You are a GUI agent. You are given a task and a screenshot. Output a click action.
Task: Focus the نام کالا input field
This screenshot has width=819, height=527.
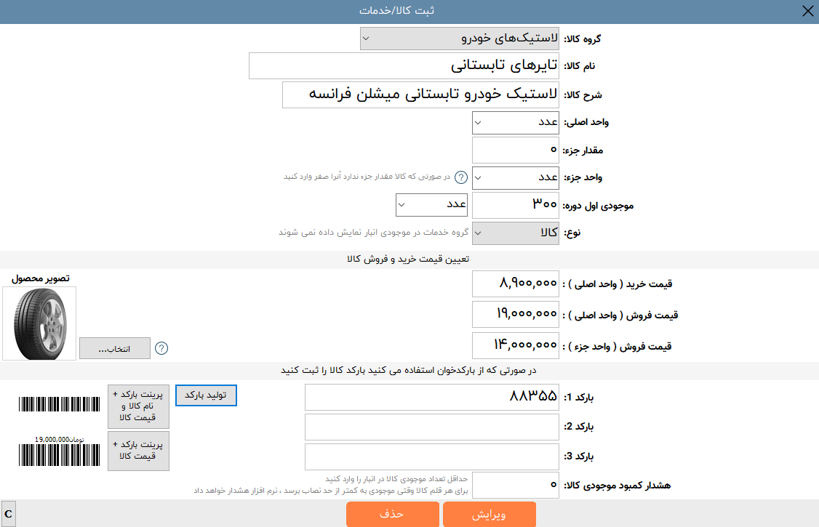pyautogui.click(x=404, y=65)
